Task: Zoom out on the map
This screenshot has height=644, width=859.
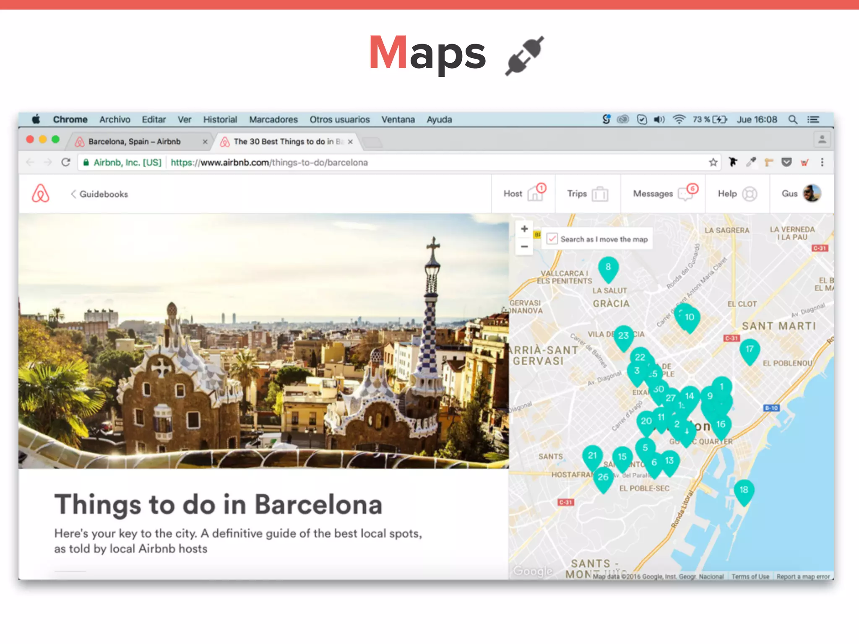Action: (524, 247)
